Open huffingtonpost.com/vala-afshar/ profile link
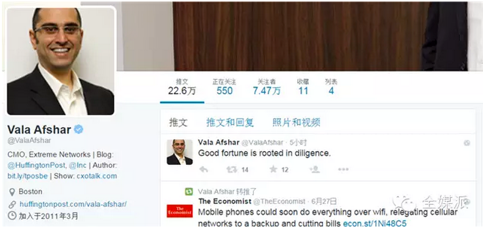483x232 pixels. coord(73,204)
